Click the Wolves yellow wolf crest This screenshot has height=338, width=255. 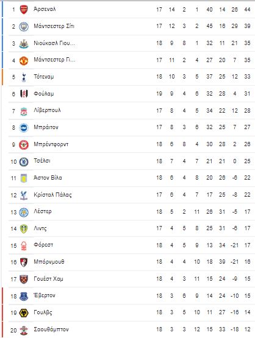tap(24, 313)
